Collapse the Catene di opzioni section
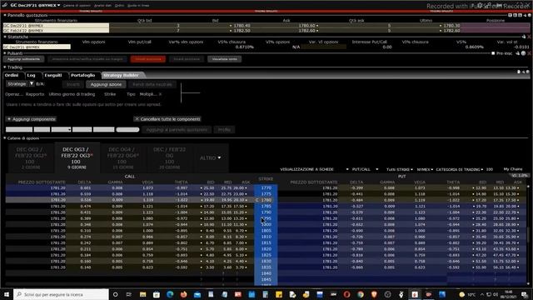This screenshot has width=533, height=300. tap(5, 138)
